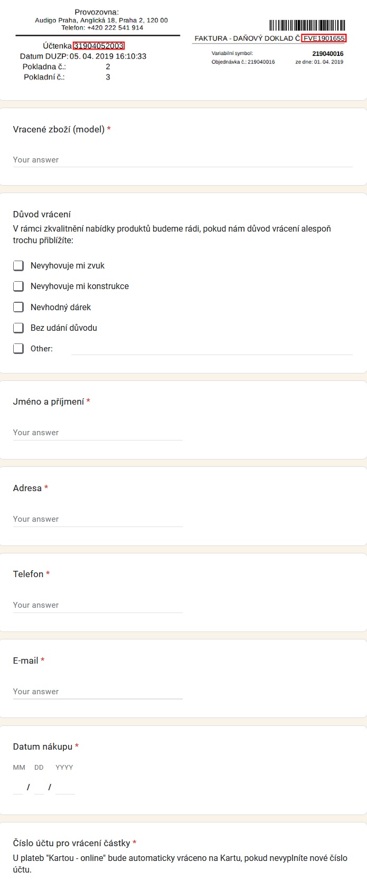Select the YYYY year field of Datum nákupu
This screenshot has width=367, height=881.
(65, 787)
